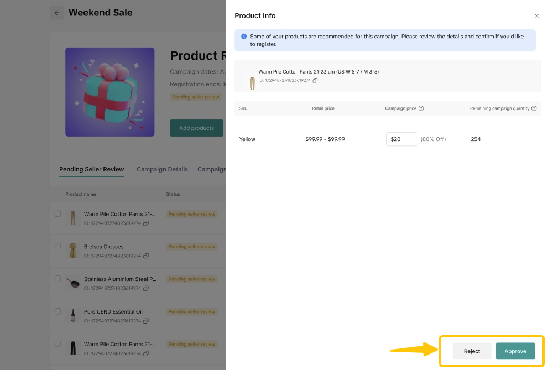The width and height of the screenshot is (548, 370).
Task: Check the Brelsea Dresses row checkbox
Action: click(x=58, y=246)
